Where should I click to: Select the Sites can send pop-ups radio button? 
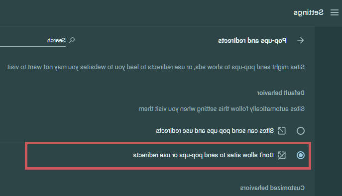click(301, 131)
